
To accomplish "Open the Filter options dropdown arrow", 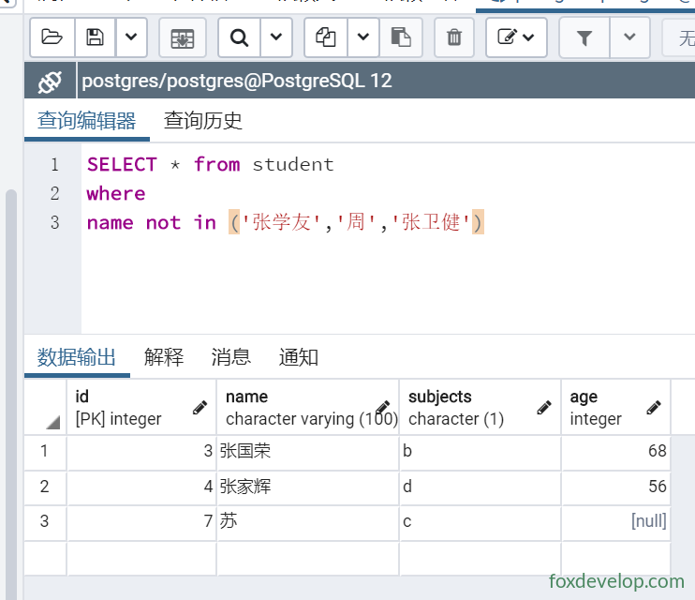I will (629, 37).
